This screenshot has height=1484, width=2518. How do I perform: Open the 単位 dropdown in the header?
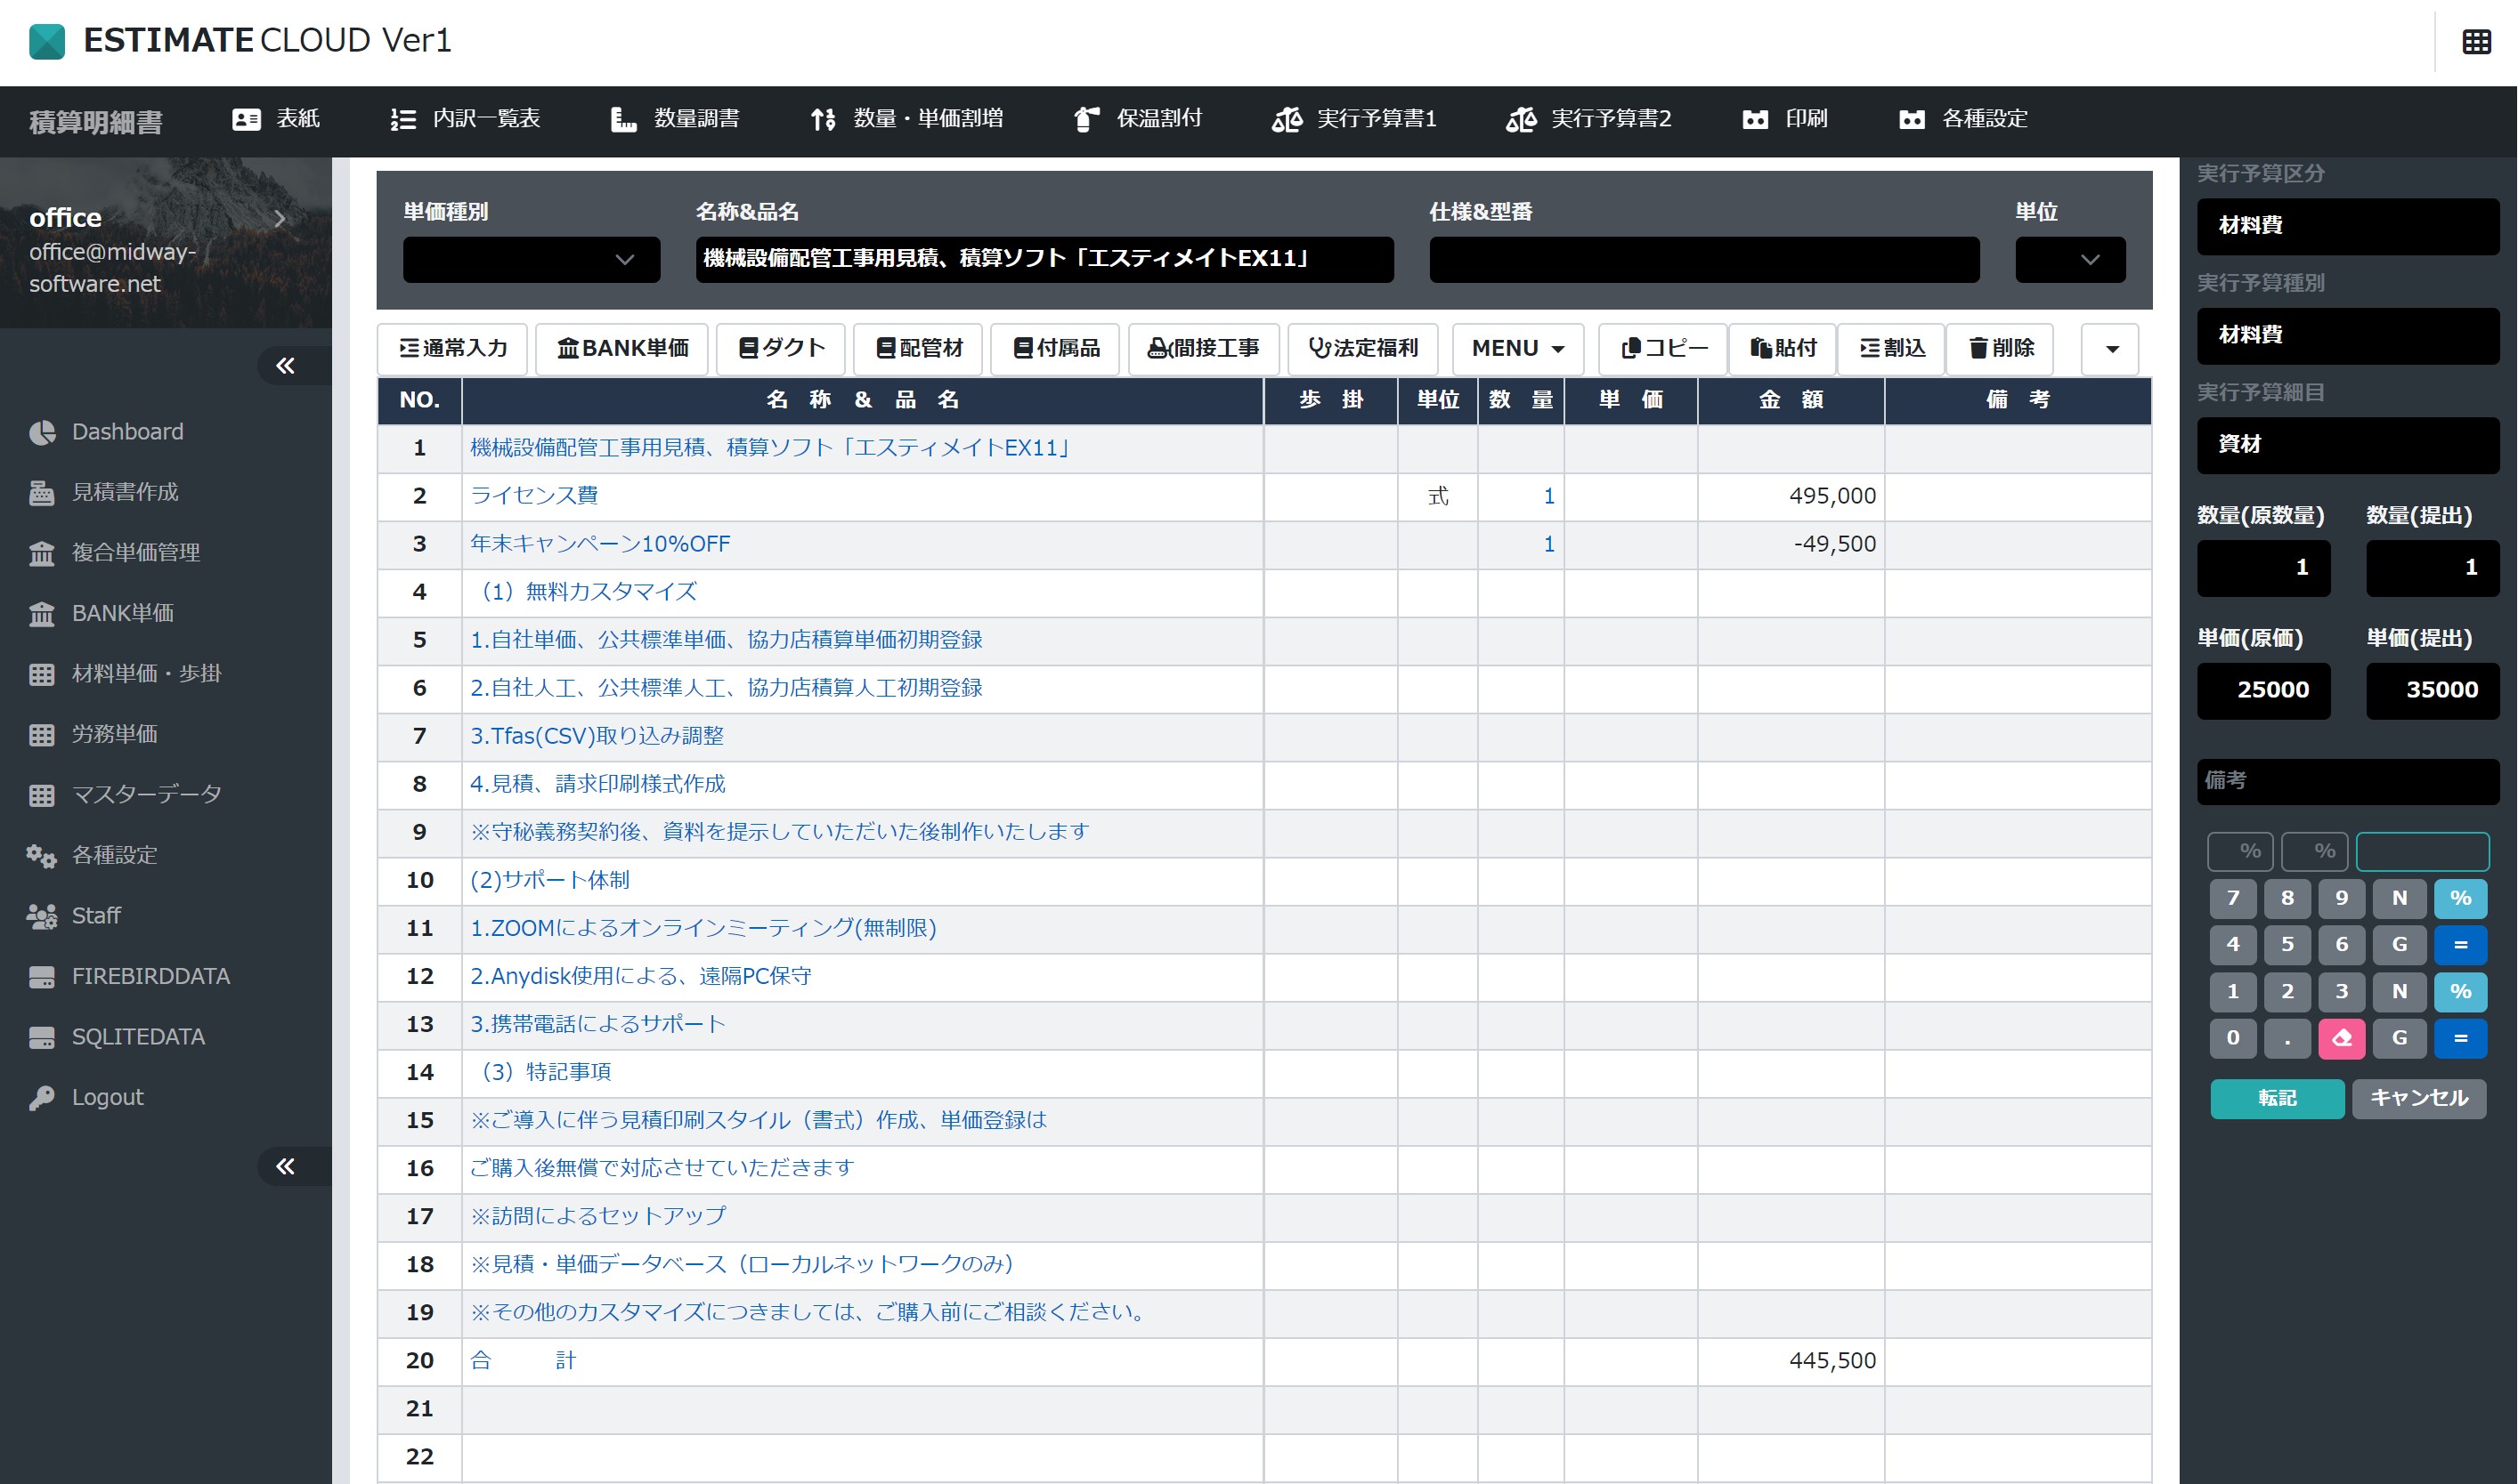tap(2069, 260)
